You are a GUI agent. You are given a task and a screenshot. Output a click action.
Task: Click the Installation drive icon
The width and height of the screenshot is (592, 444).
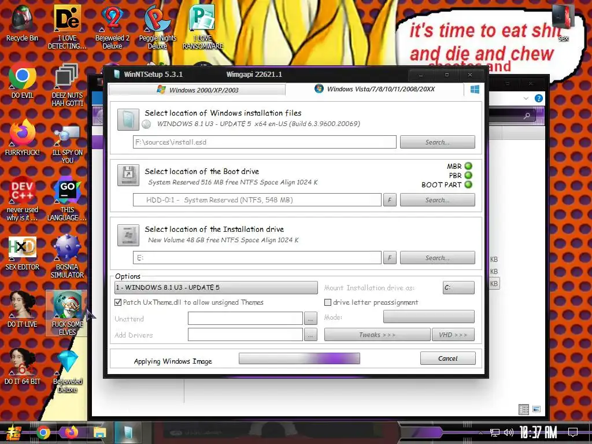click(128, 235)
